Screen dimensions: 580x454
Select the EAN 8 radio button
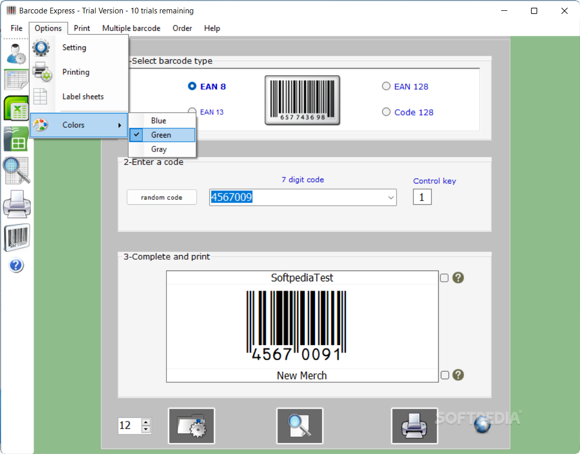click(192, 86)
